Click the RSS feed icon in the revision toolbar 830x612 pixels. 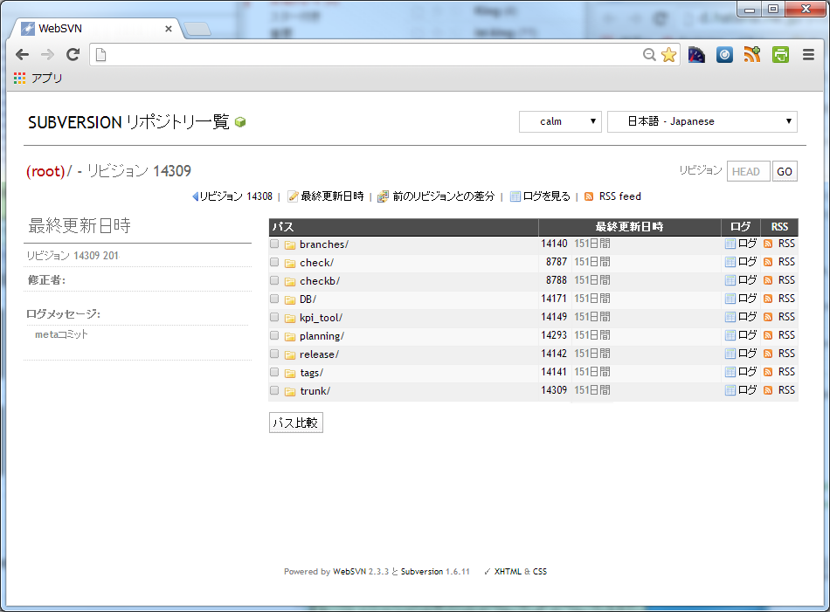pos(589,196)
